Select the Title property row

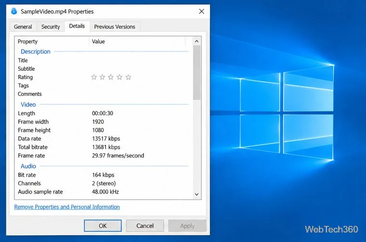pyautogui.click(x=103, y=60)
